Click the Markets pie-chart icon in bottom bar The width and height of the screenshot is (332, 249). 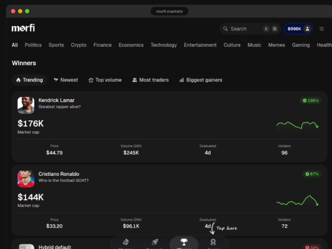[x=126, y=242]
